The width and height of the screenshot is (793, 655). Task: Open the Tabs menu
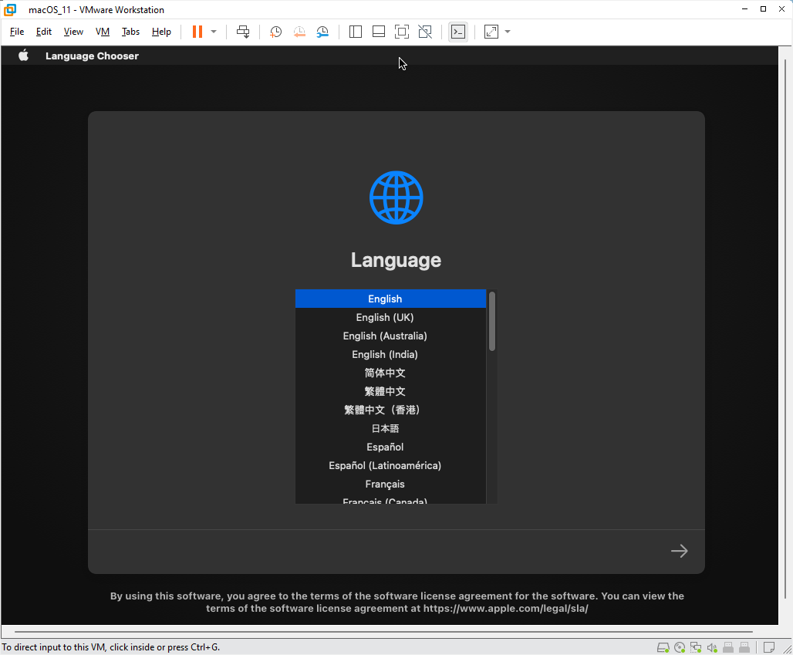click(x=130, y=32)
